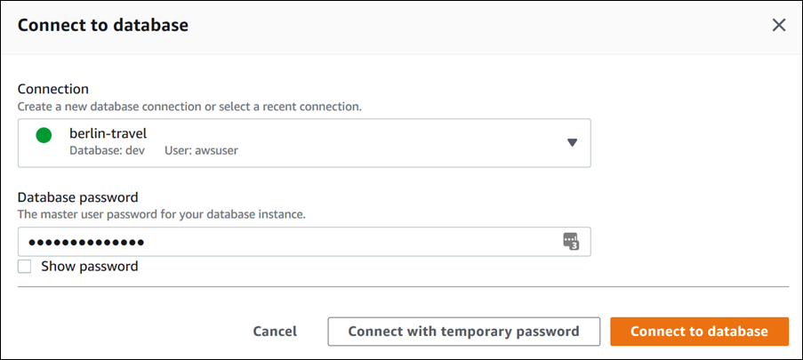Enable the Show password checkbox
The height and width of the screenshot is (360, 803).
[24, 266]
